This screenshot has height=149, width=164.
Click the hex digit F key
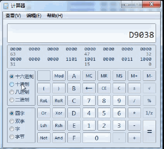pos(74,138)
